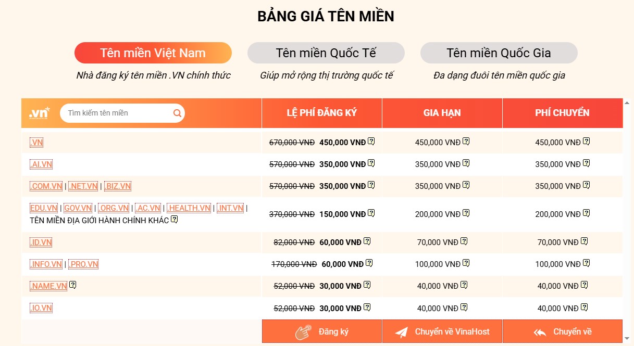
Task: Click info icon after TÊN MIỀN ĐỊA GIỚI HÀNH CHÍNH KHÁC
Action: [175, 220]
